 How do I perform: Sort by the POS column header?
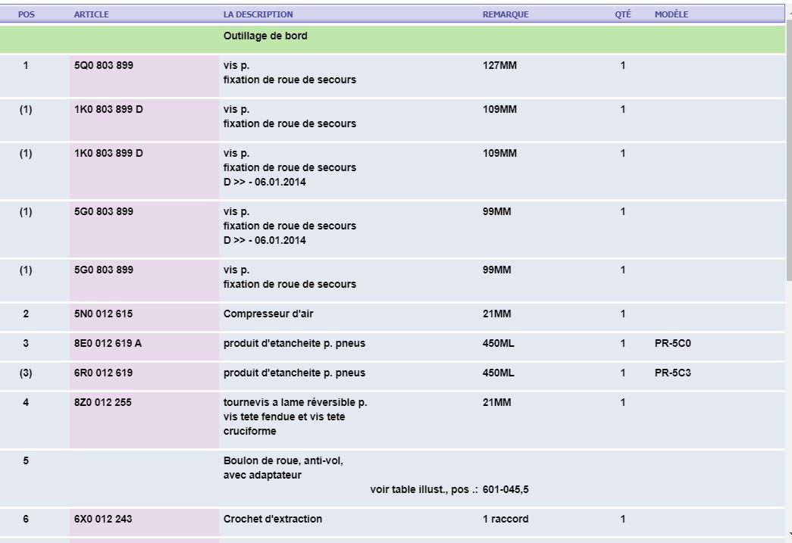[27, 14]
